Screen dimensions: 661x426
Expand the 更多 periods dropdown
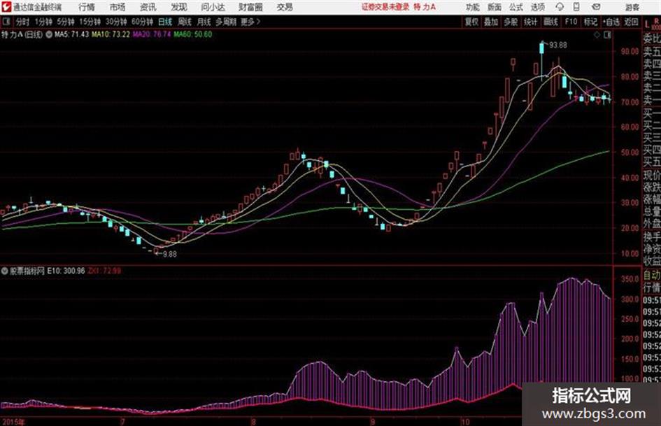click(x=250, y=22)
